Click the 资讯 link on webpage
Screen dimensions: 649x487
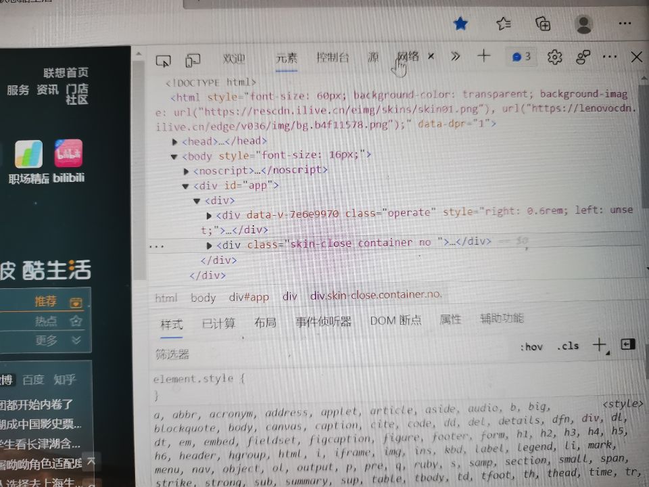pyautogui.click(x=47, y=89)
